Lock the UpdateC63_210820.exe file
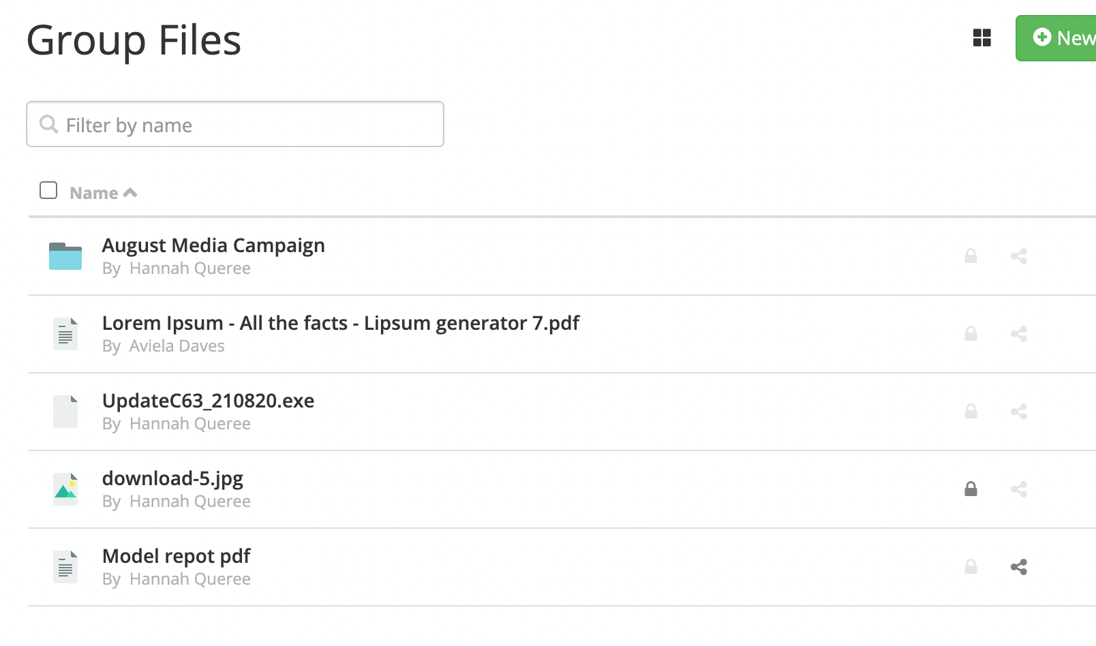This screenshot has width=1096, height=646. coord(971,412)
